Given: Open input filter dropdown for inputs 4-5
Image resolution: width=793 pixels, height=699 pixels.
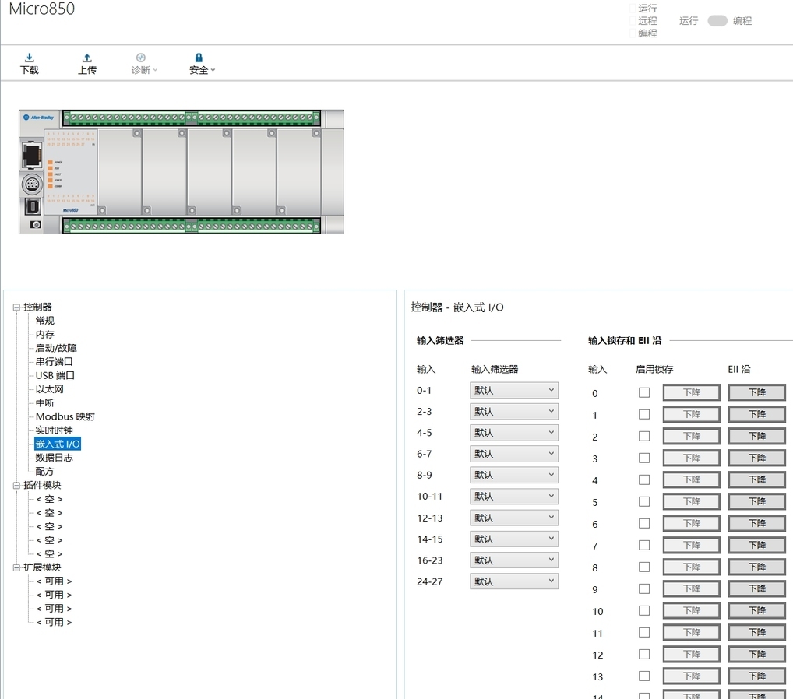Looking at the screenshot, I should (x=514, y=433).
